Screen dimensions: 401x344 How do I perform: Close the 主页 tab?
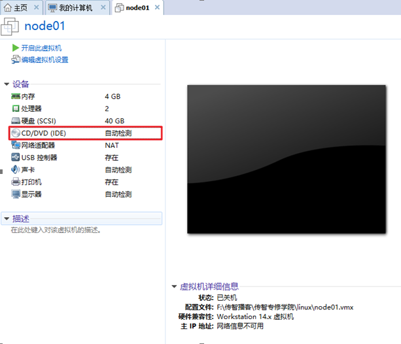pos(37,7)
